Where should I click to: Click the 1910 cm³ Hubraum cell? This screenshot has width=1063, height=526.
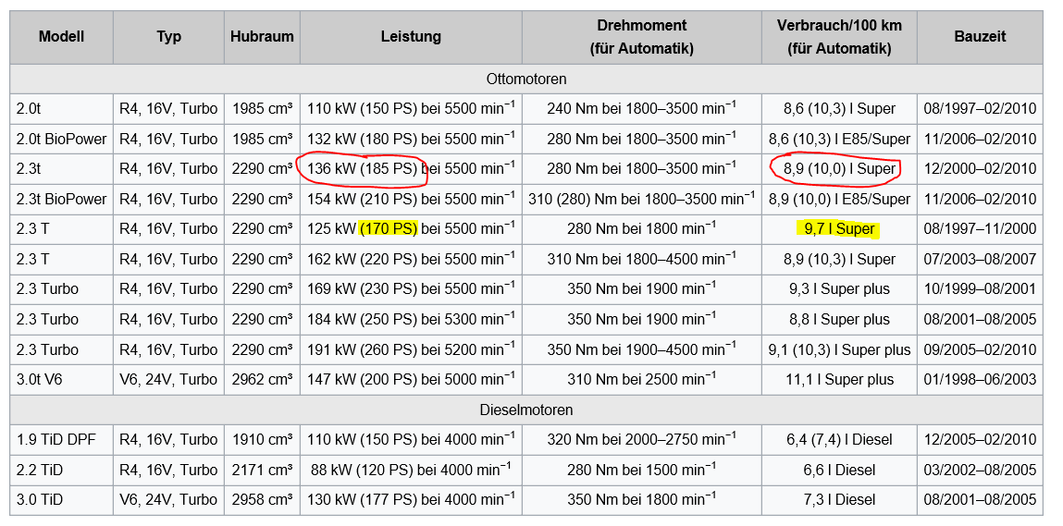coord(262,440)
